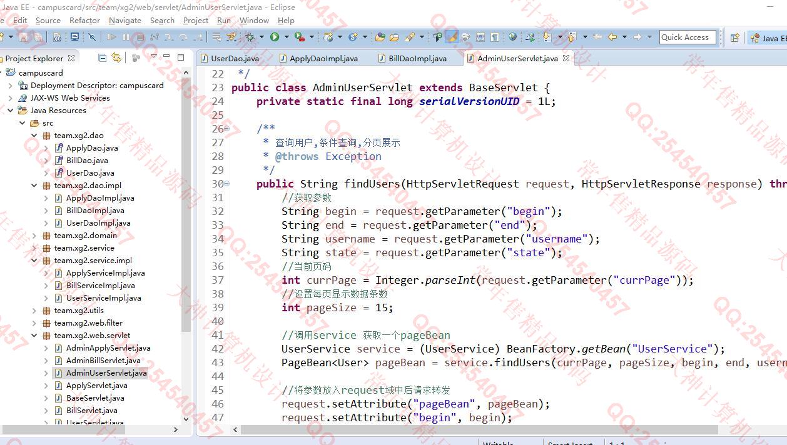Go to Last Edit Location icon

pos(597,37)
